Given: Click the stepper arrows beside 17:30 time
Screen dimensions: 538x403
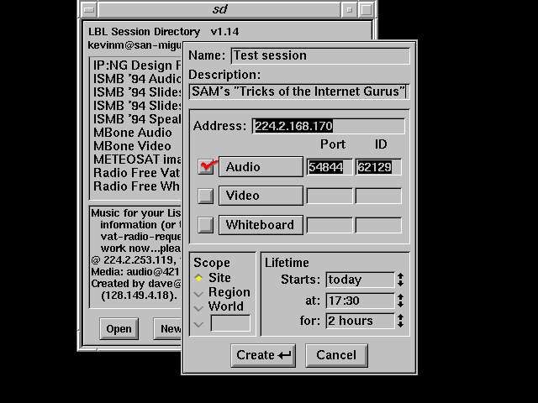Looking at the screenshot, I should [401, 301].
